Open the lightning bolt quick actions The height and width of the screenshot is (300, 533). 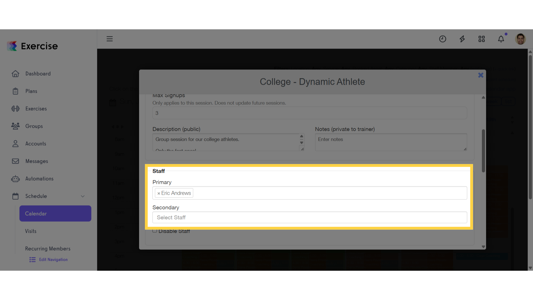tap(462, 39)
